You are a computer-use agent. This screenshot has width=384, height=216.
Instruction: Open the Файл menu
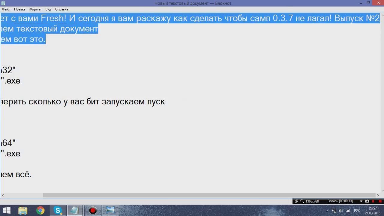pyautogui.click(x=6, y=9)
